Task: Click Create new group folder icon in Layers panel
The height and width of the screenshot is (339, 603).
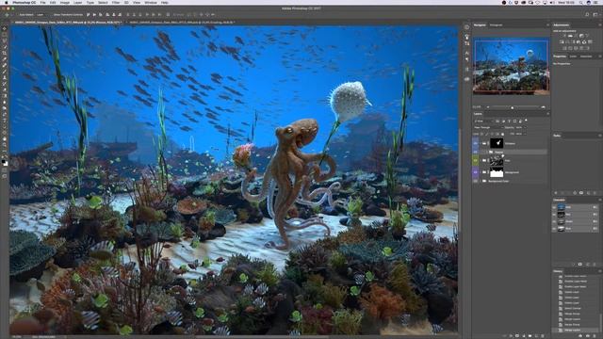Action: [530, 335]
